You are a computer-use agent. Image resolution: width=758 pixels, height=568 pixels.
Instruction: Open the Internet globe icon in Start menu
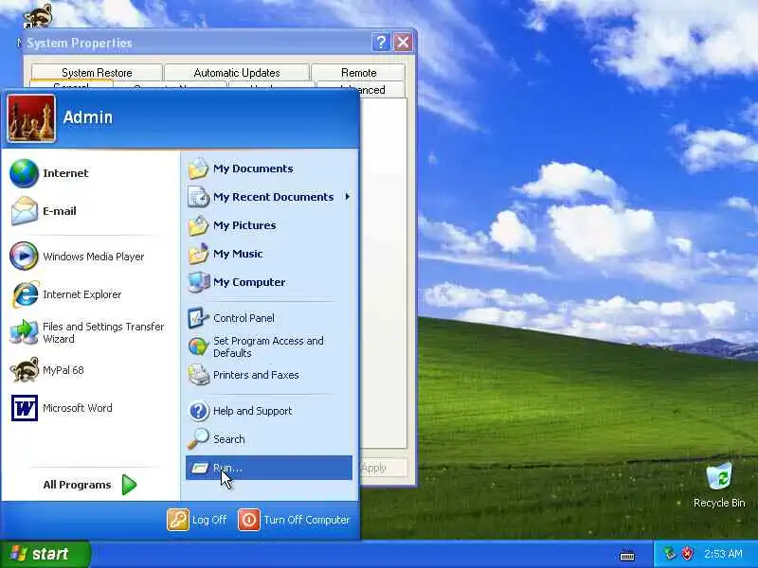coord(25,173)
